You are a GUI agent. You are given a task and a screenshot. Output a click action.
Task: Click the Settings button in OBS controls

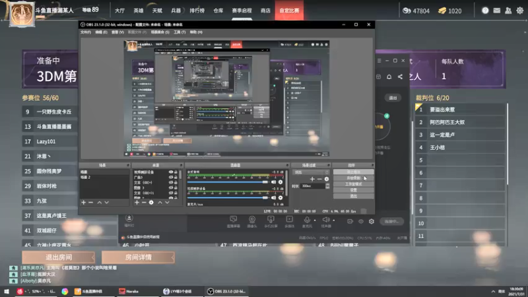[353, 190]
